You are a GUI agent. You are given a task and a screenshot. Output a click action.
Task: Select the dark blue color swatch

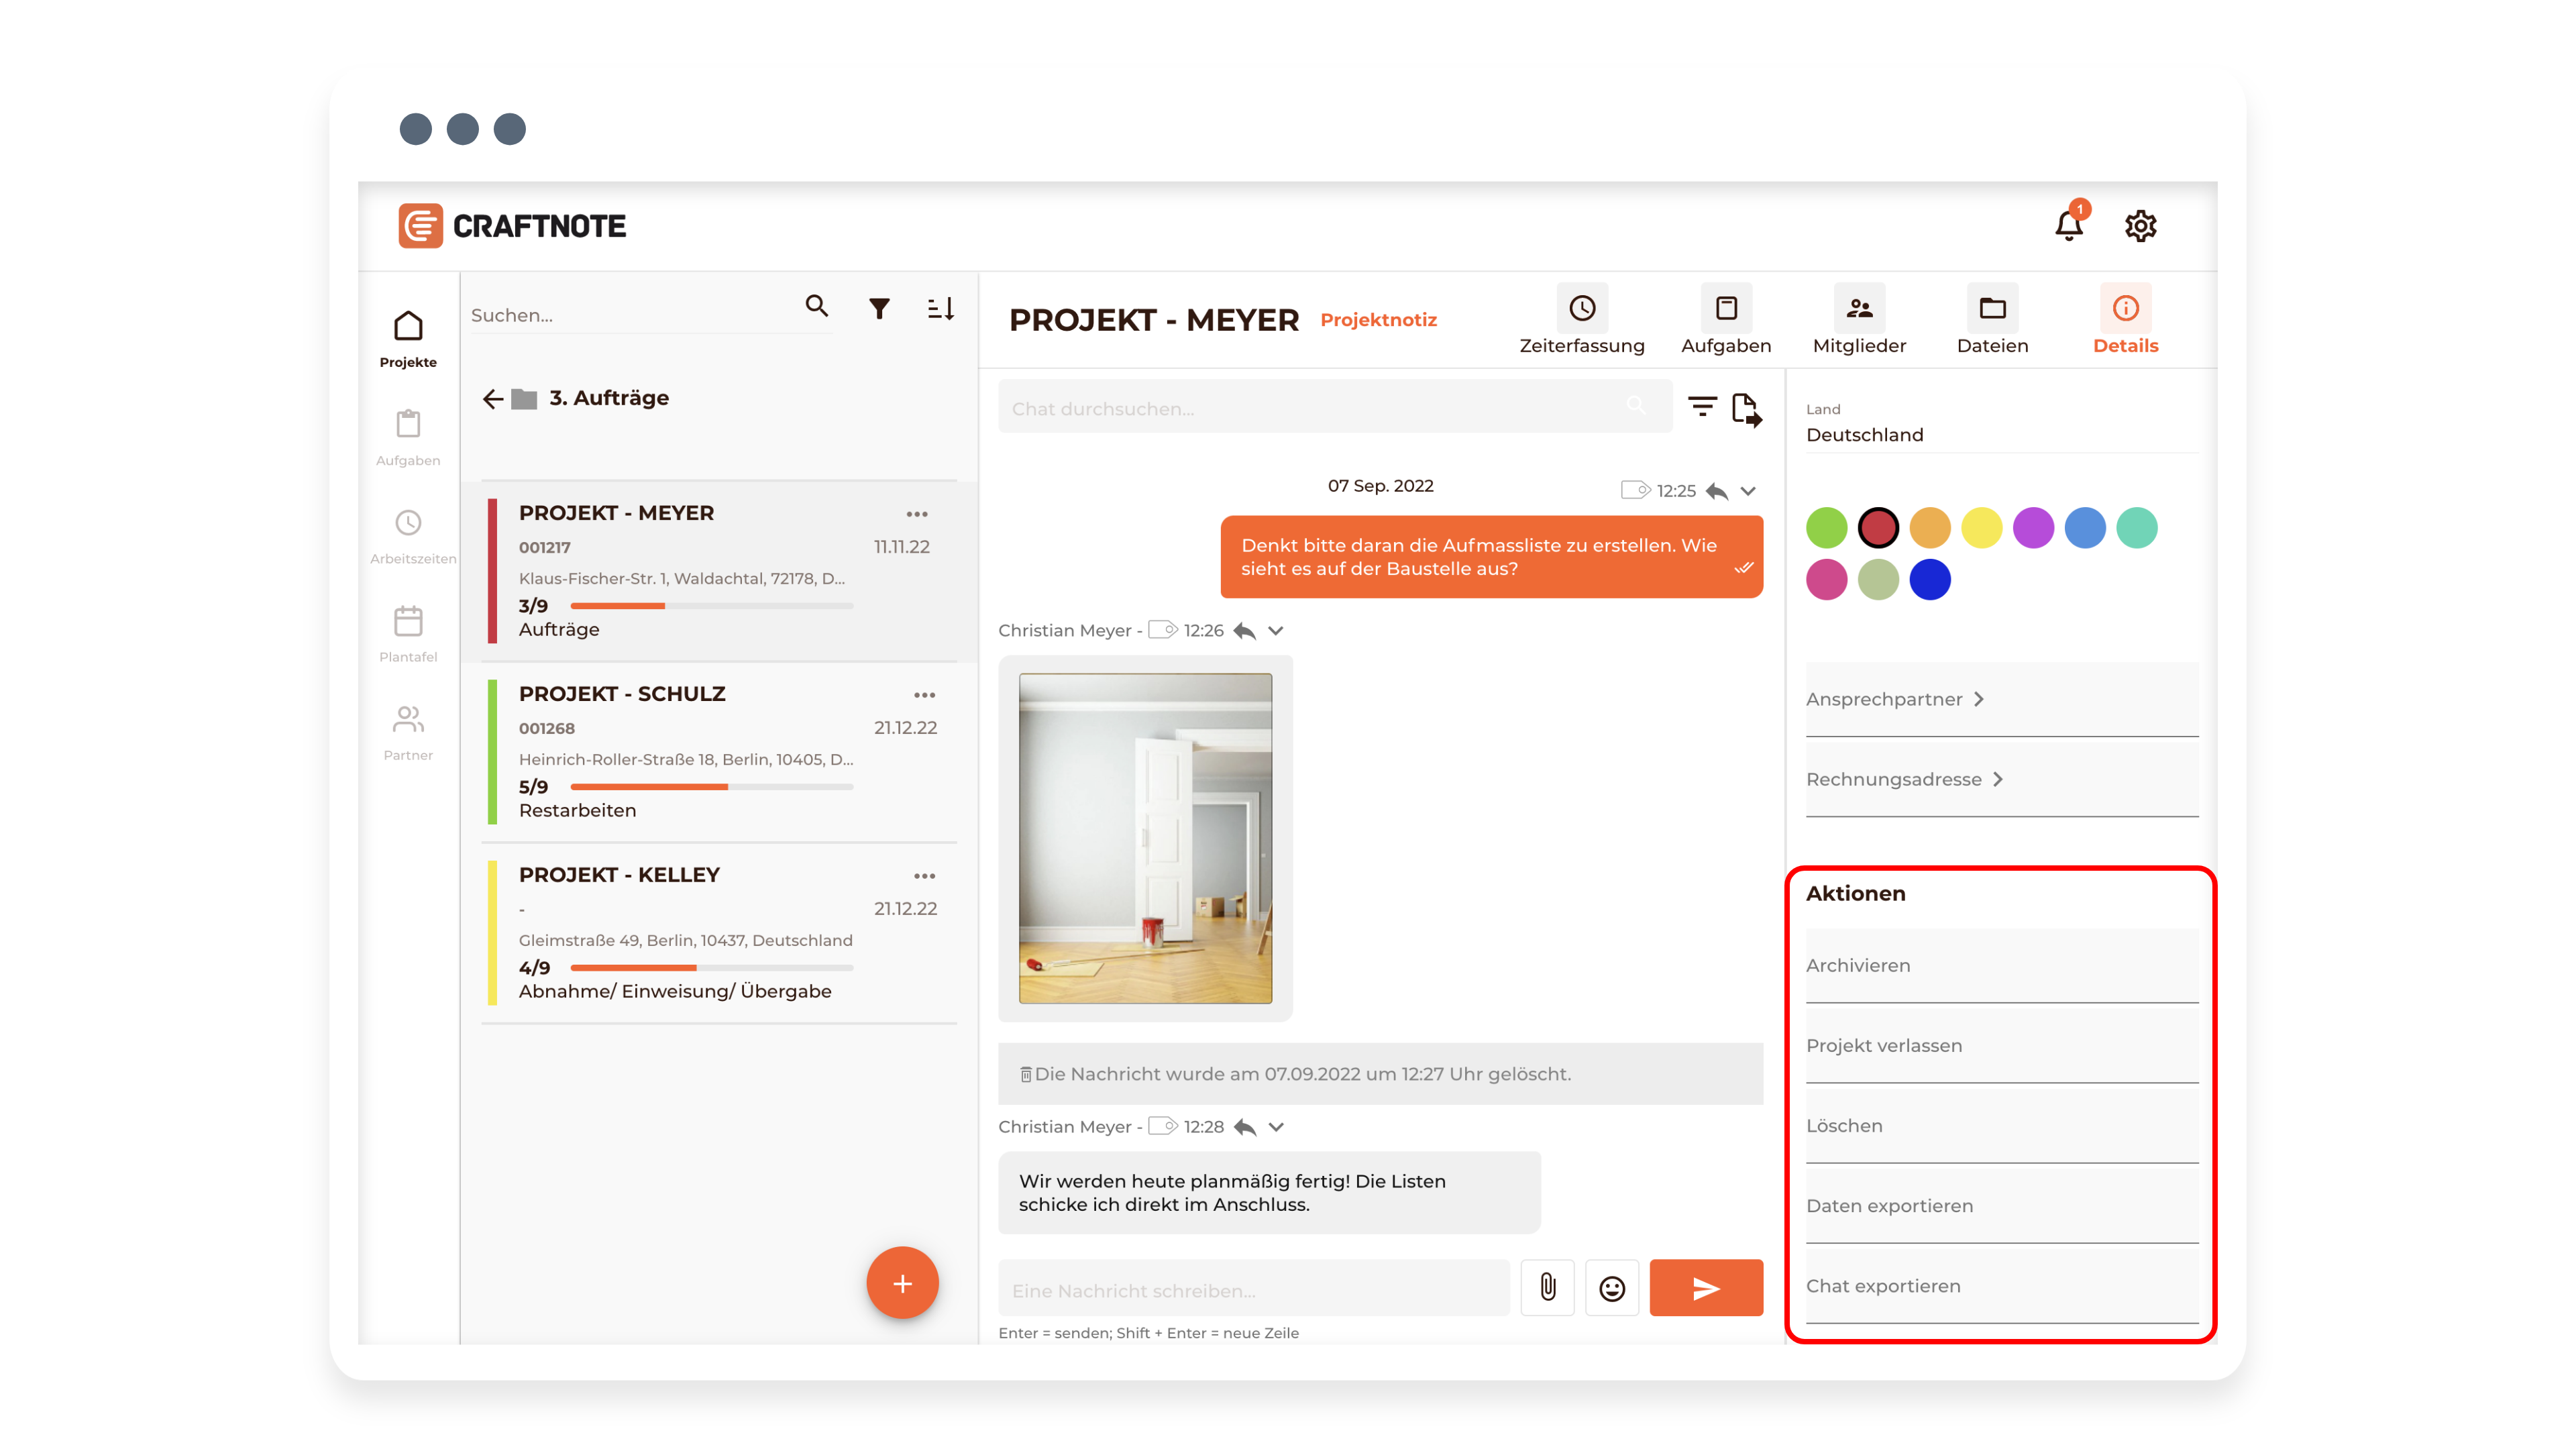(x=1929, y=580)
